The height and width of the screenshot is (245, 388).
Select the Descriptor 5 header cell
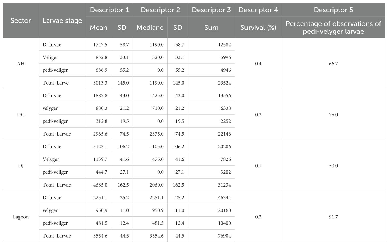[x=333, y=10]
